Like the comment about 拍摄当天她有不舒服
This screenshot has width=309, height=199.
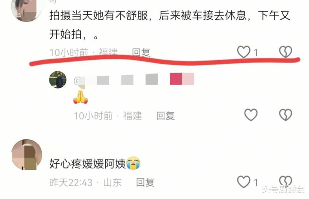(244, 52)
